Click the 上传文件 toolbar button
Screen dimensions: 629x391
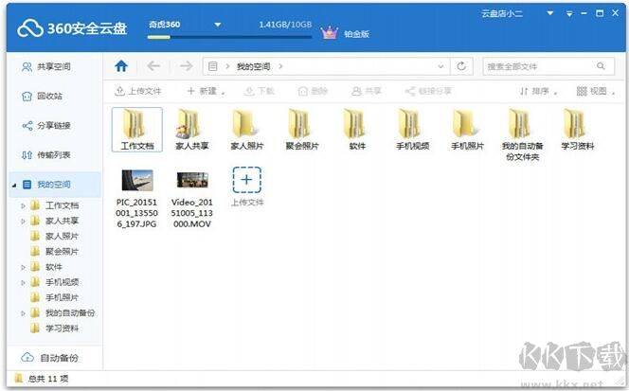pyautogui.click(x=138, y=91)
